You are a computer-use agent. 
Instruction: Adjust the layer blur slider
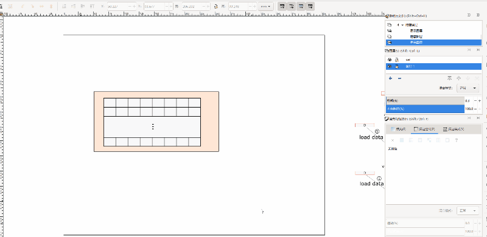pyautogui.click(x=425, y=100)
